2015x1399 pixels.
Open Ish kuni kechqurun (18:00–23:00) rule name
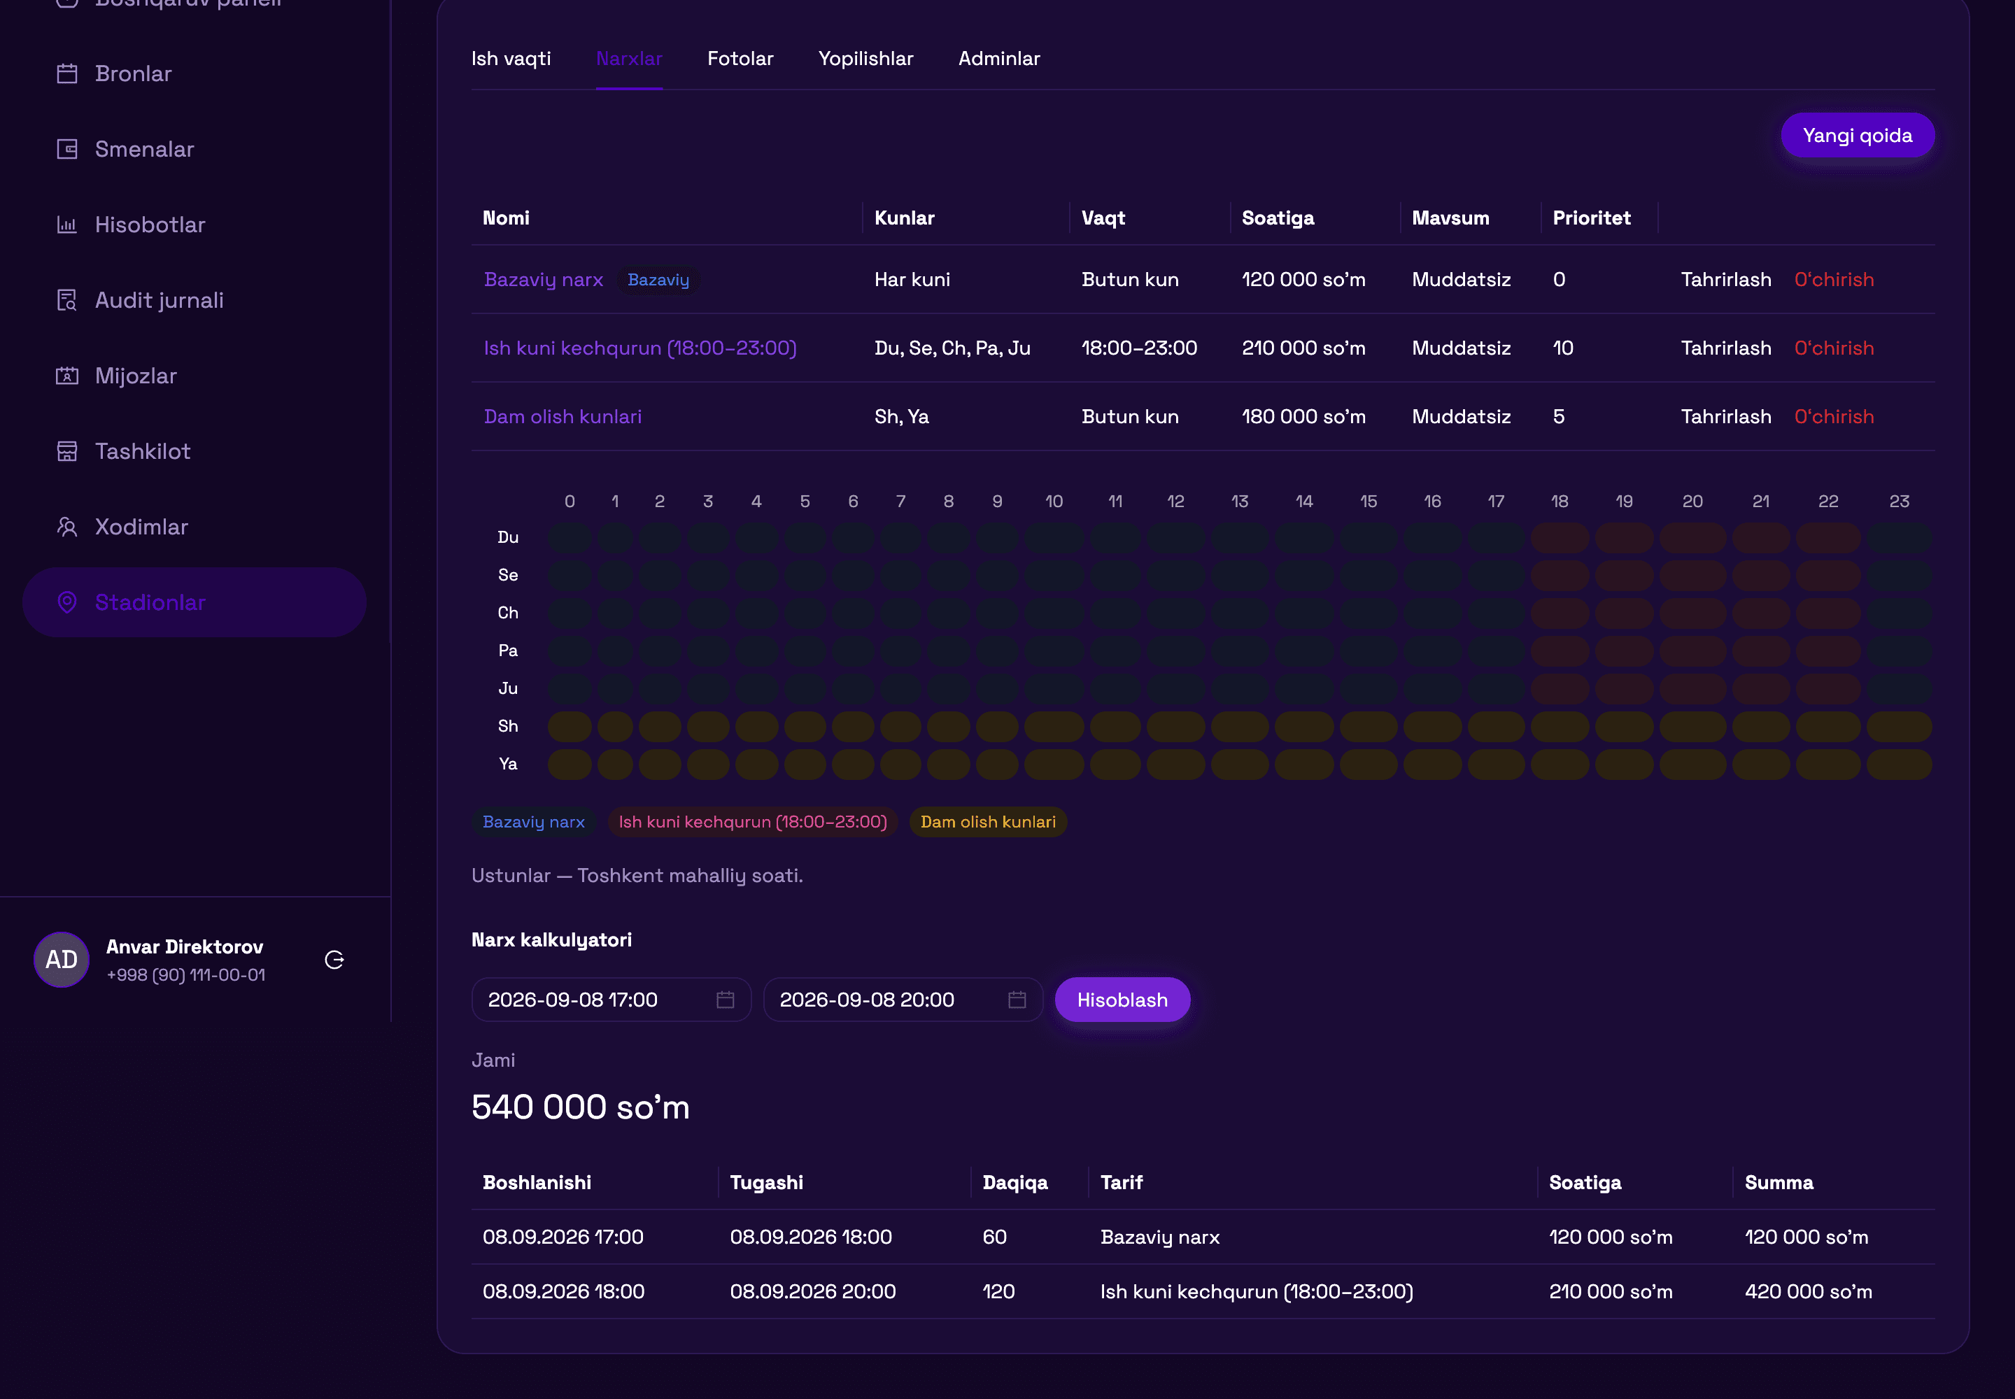pos(640,348)
